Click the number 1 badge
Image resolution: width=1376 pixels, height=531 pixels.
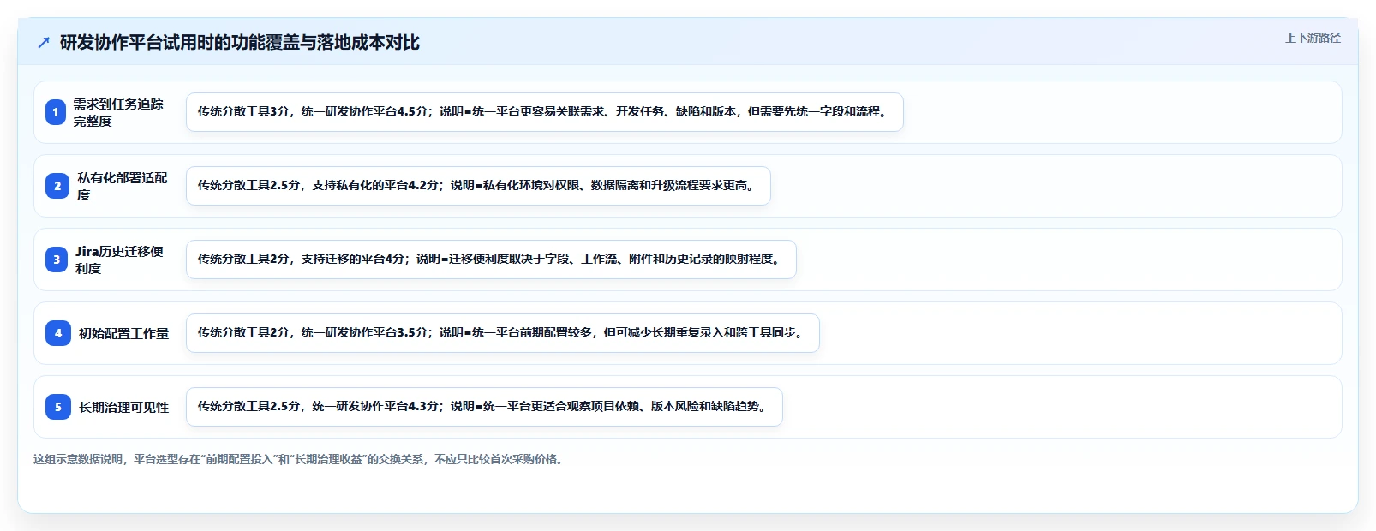56,112
